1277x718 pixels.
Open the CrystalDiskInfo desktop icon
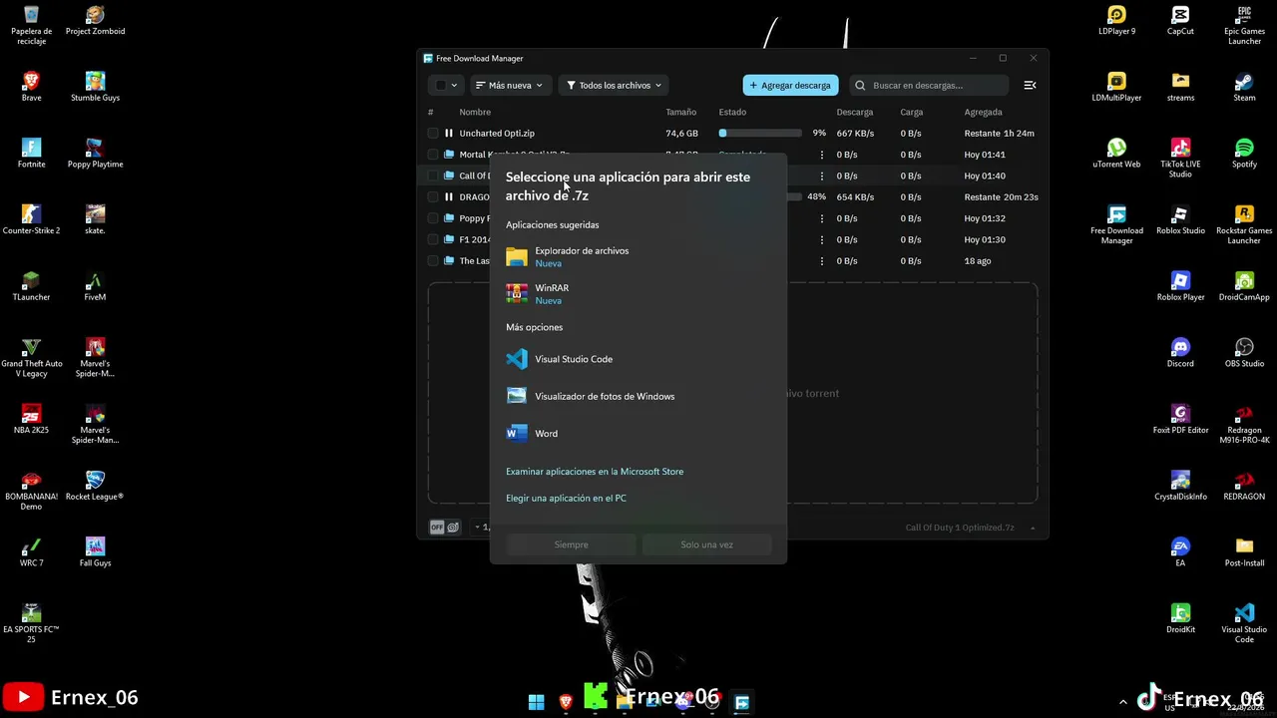click(x=1180, y=486)
